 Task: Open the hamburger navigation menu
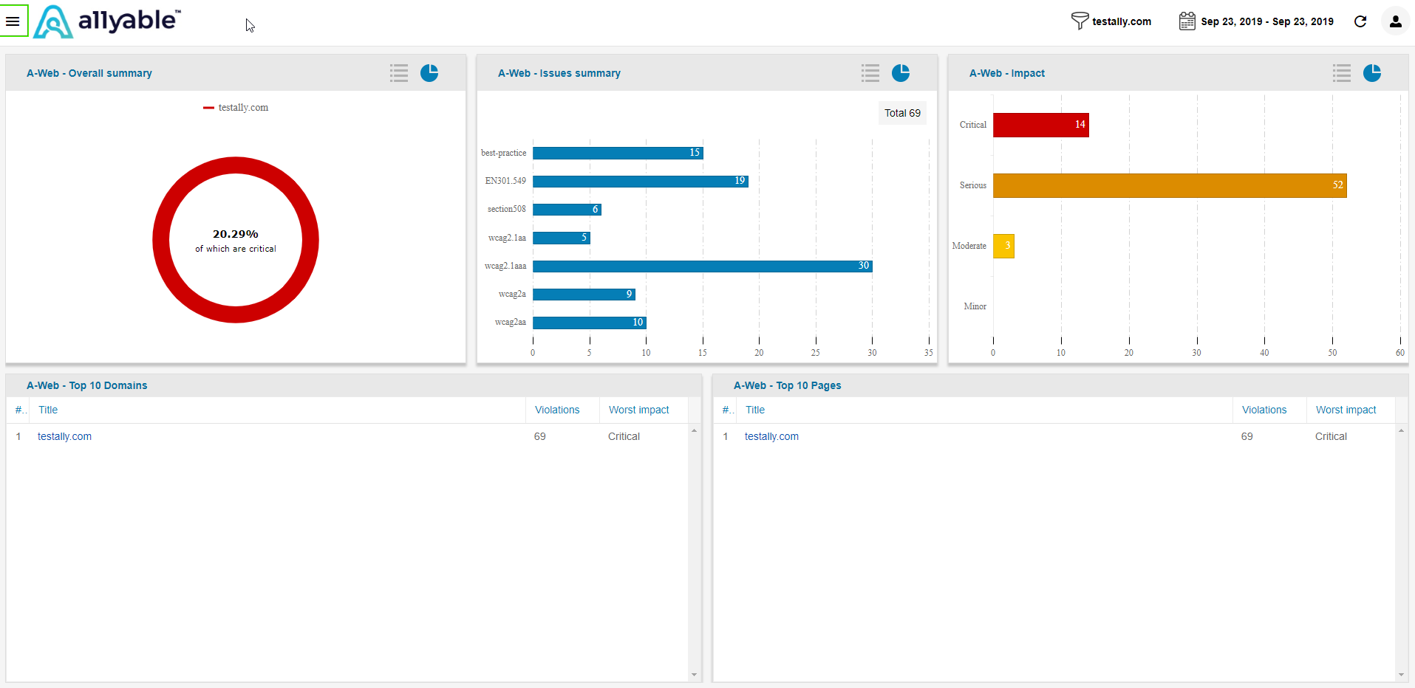(x=13, y=21)
